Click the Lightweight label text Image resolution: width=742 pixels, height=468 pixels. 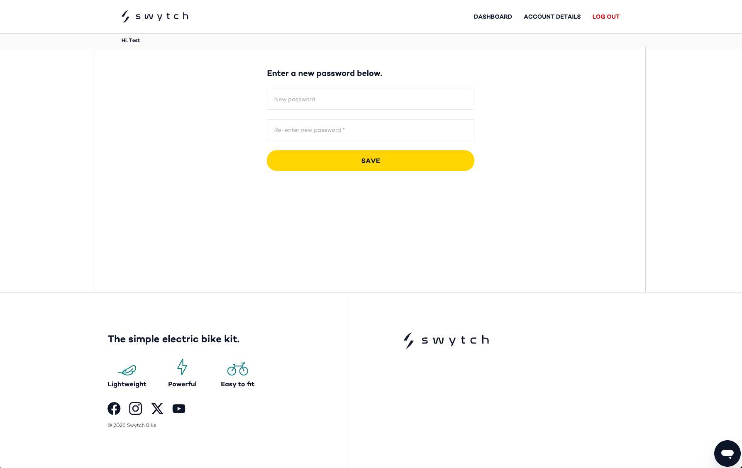click(127, 384)
